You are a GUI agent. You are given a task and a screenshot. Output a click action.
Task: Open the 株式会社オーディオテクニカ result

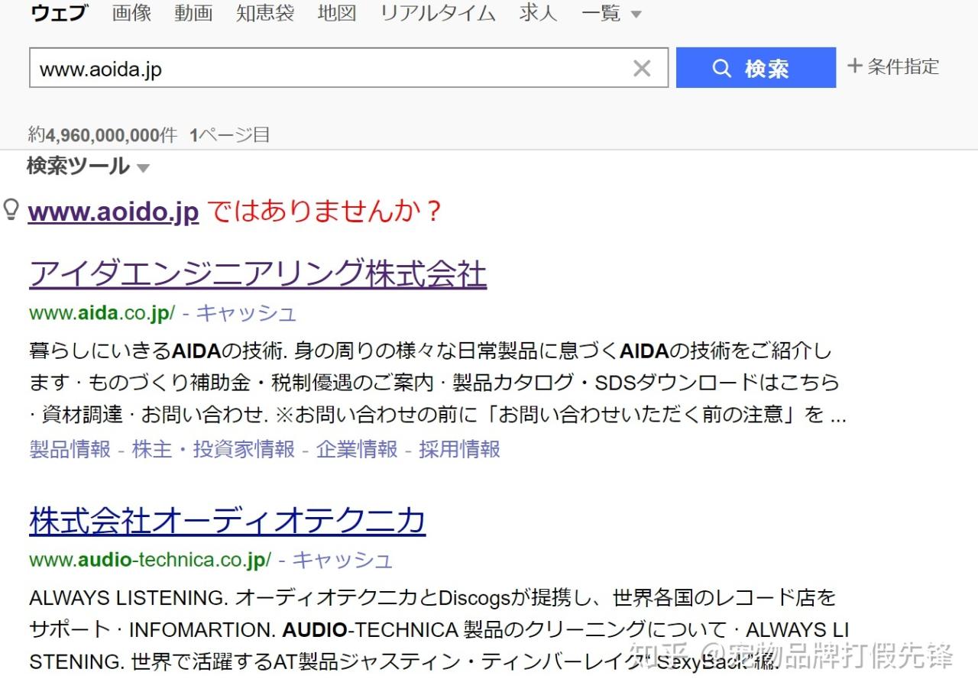[x=227, y=521]
